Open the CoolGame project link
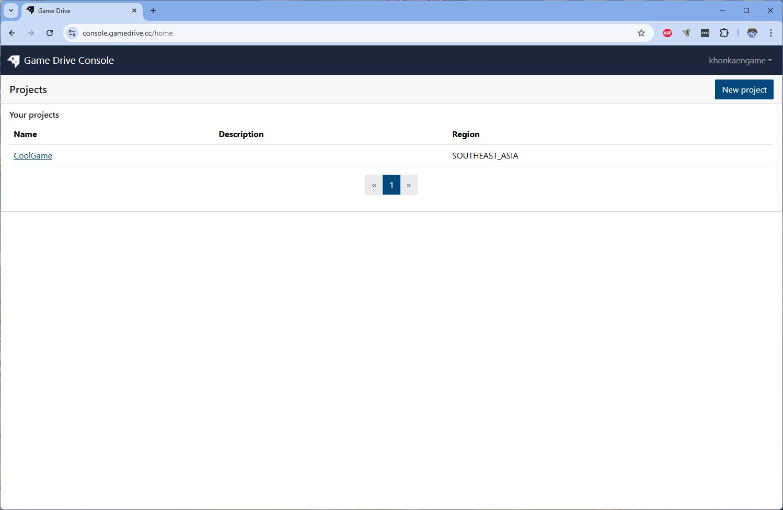The height and width of the screenshot is (510, 783). pyautogui.click(x=33, y=156)
